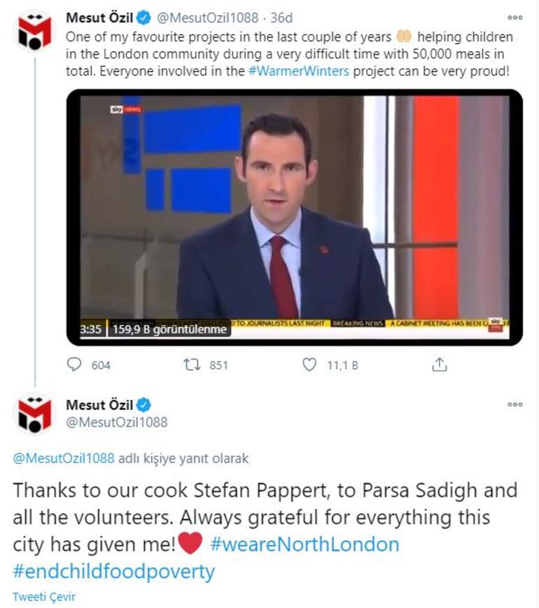Expand three-dot menu on first tweet
Viewport: 539px width, 608px height.
(514, 18)
